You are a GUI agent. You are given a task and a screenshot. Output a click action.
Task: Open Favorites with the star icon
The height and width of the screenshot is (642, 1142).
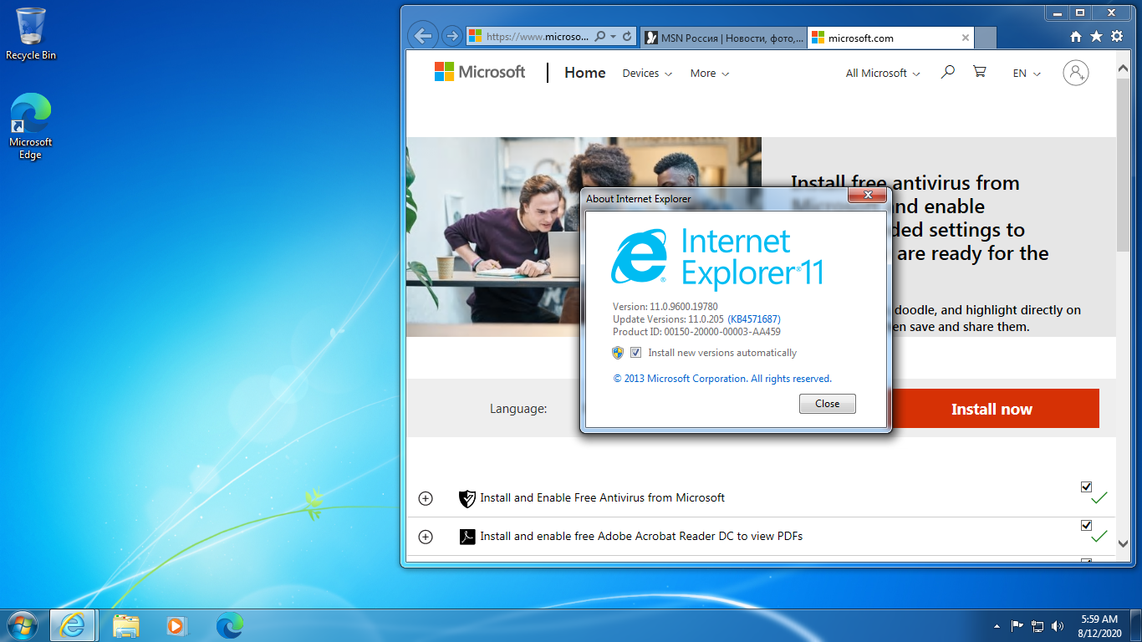(x=1096, y=37)
